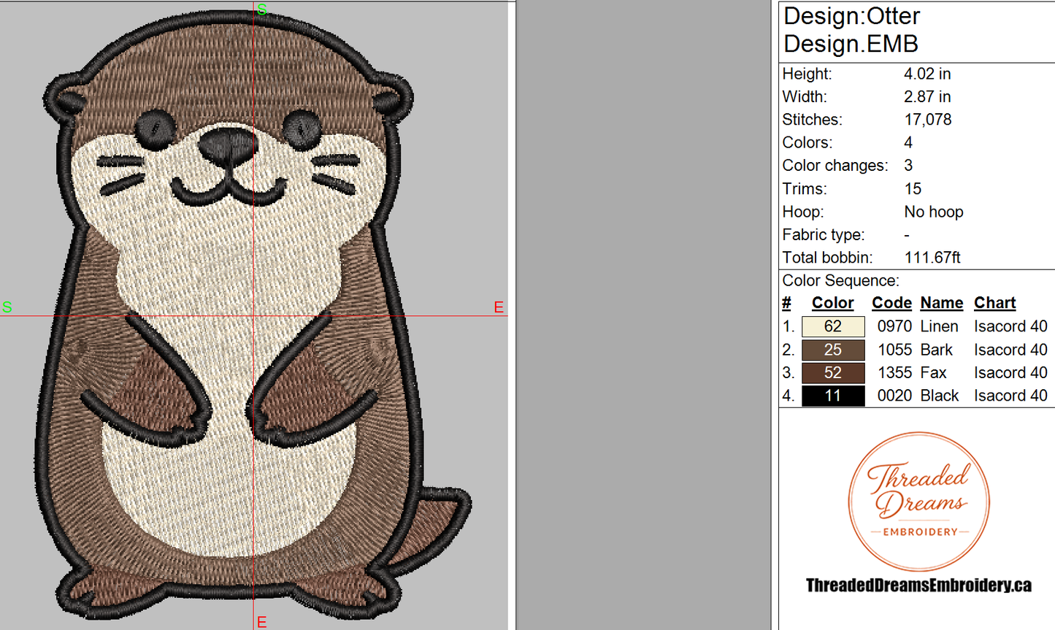Click thread code '0020'
Viewport: 1055px width, 630px height.
(894, 396)
